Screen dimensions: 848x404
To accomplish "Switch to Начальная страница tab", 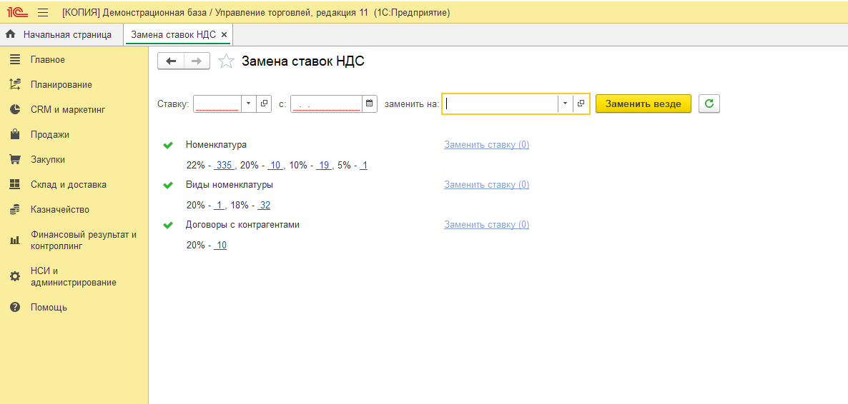I will 61,34.
